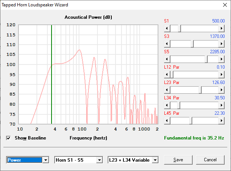Click the S1 slider right arrow
The image size is (231, 171).
222,28
